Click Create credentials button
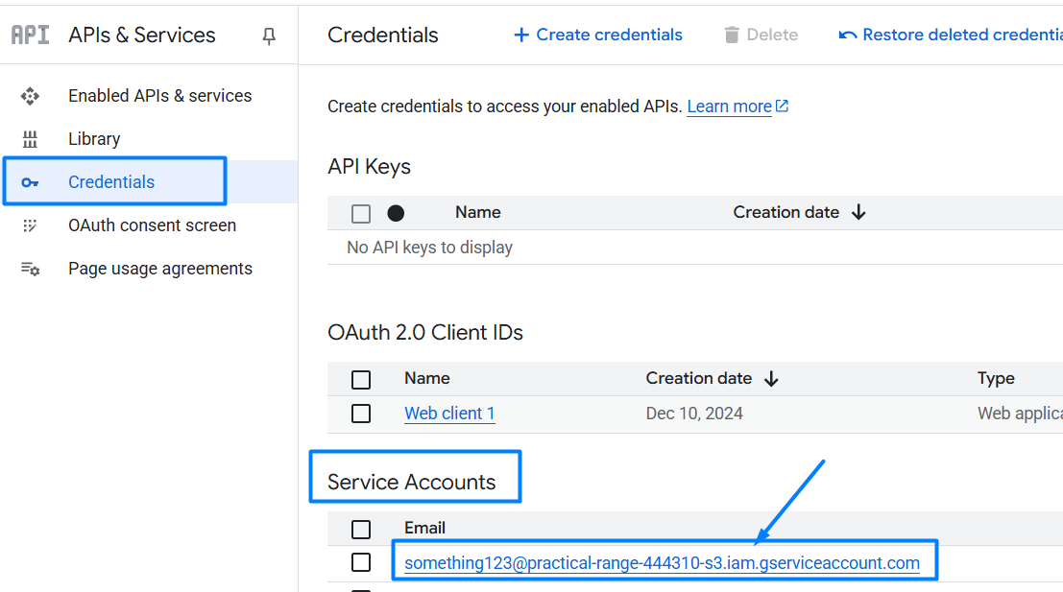 (x=598, y=36)
